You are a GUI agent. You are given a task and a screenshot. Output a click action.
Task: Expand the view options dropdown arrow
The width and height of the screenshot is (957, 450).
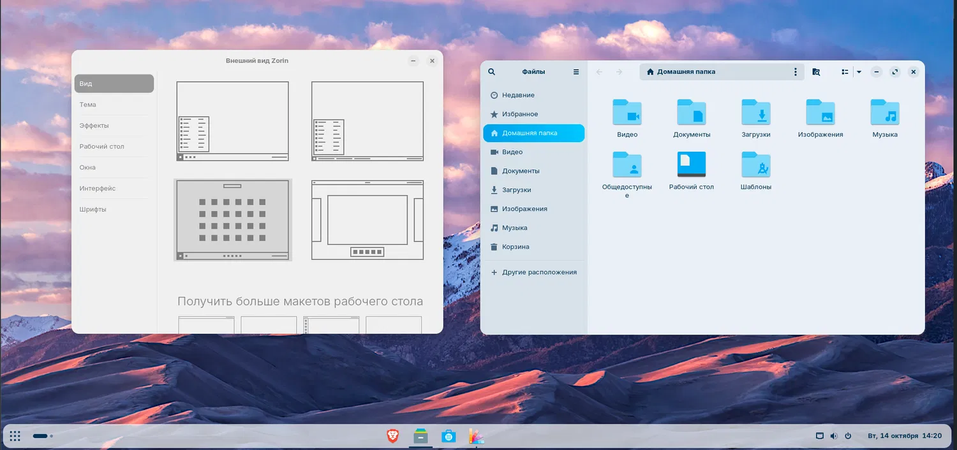point(859,72)
